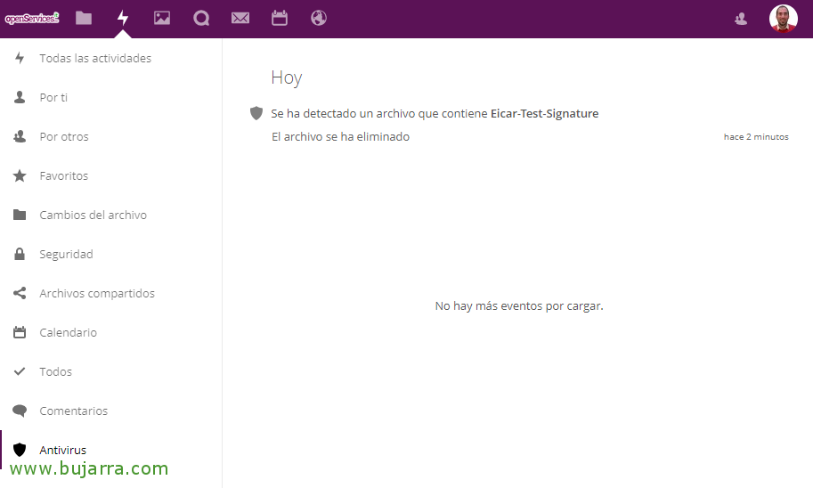The image size is (813, 488).
Task: Select Comentarios in the sidebar
Action: tap(73, 411)
